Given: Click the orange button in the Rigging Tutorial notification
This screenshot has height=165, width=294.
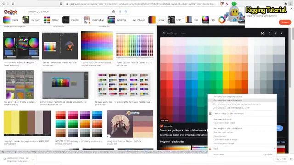Looking at the screenshot, I should click(285, 22).
